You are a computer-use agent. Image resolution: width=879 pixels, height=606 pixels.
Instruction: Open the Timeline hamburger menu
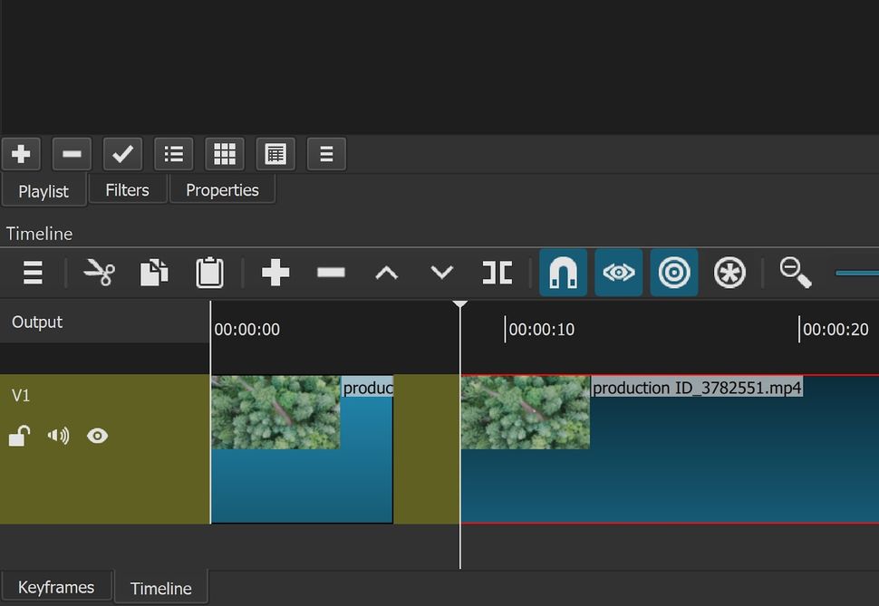33,272
